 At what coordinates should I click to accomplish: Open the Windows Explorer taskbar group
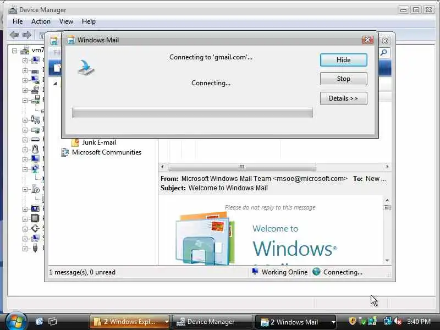pyautogui.click(x=129, y=322)
